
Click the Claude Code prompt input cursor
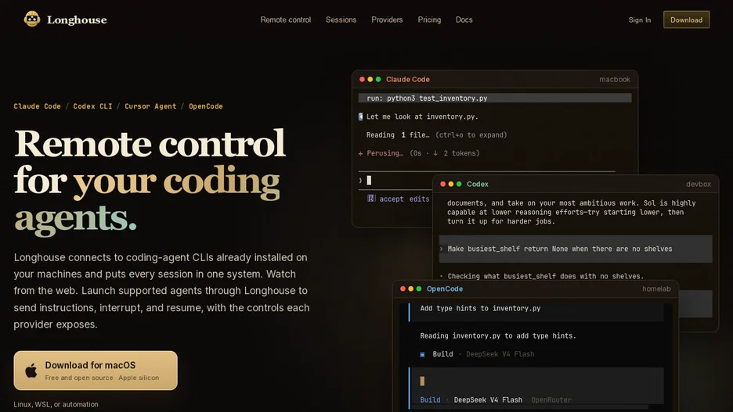point(369,180)
